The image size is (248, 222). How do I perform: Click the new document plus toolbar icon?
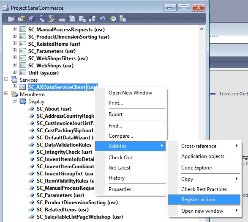(72, 19)
